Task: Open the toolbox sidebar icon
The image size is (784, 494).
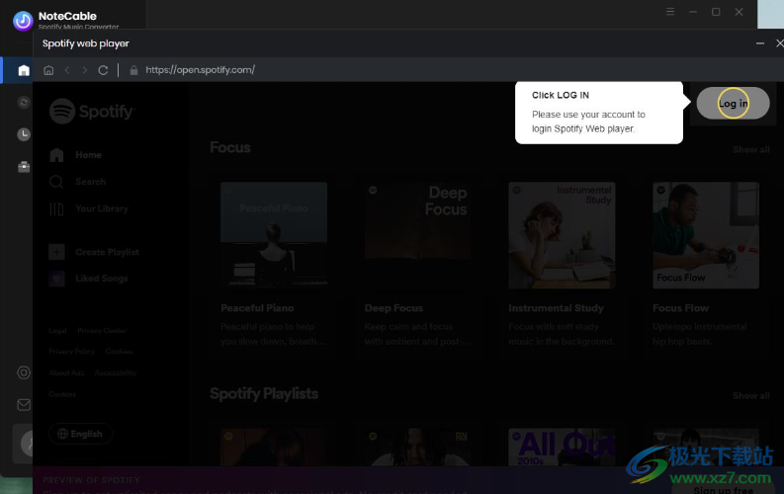Action: pos(24,166)
